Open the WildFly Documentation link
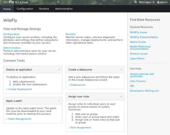 point(144,37)
